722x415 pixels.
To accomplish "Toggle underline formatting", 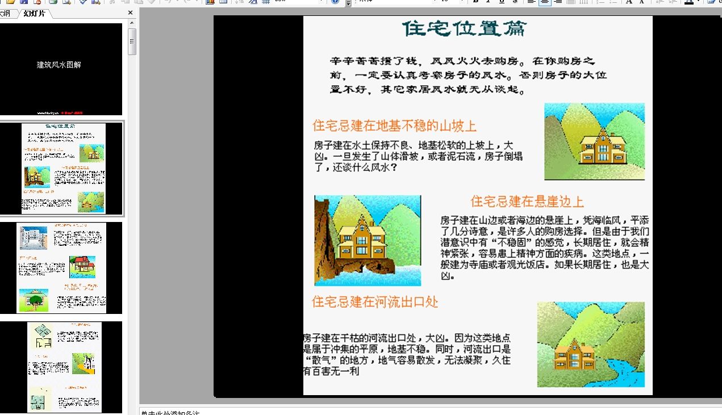I will 501,2.
